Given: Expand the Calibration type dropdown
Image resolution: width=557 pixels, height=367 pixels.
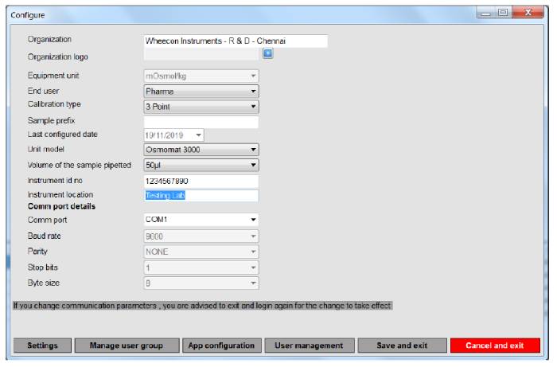Looking at the screenshot, I should (201, 107).
